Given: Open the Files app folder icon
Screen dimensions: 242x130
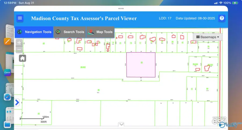Looking at the screenshot, I should click(x=7, y=124).
